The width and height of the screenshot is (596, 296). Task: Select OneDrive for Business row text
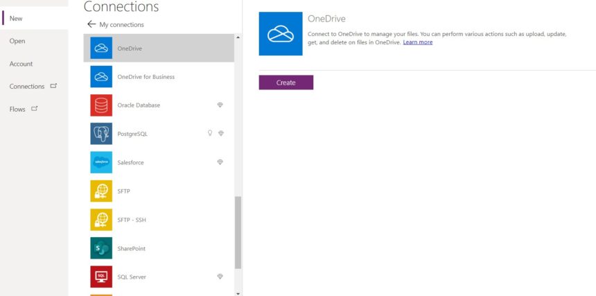coord(146,77)
